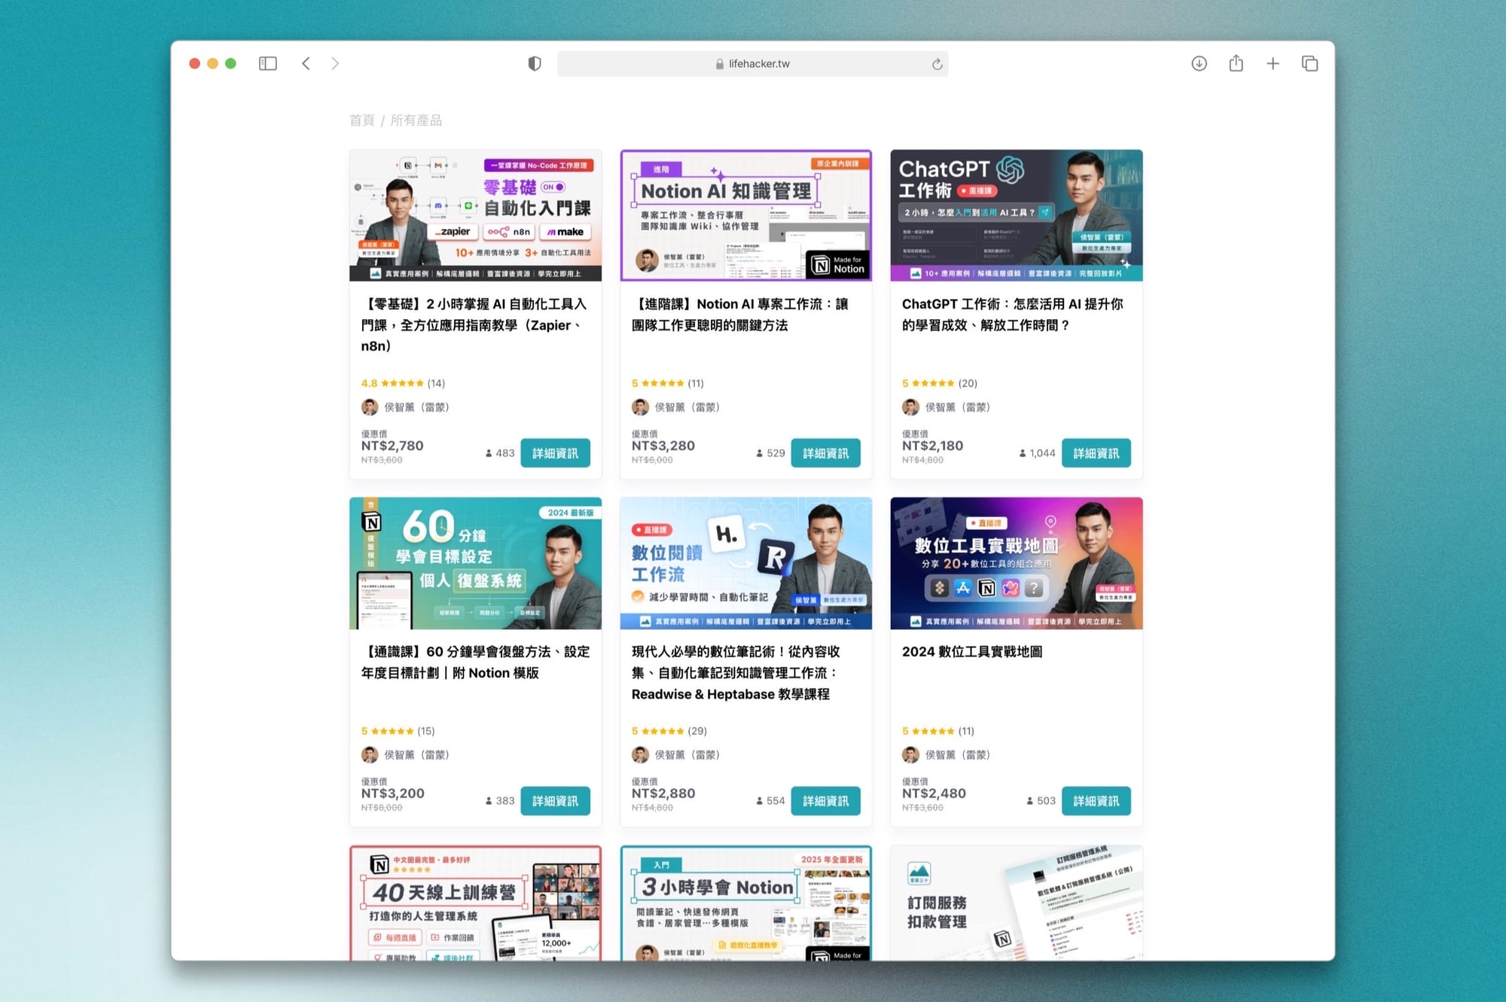The height and width of the screenshot is (1002, 1506).
Task: Open 訂閱服務扣款管理 thumbnail
Action: click(1016, 903)
